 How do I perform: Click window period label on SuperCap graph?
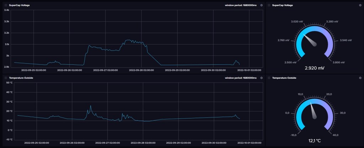[x=241, y=5]
